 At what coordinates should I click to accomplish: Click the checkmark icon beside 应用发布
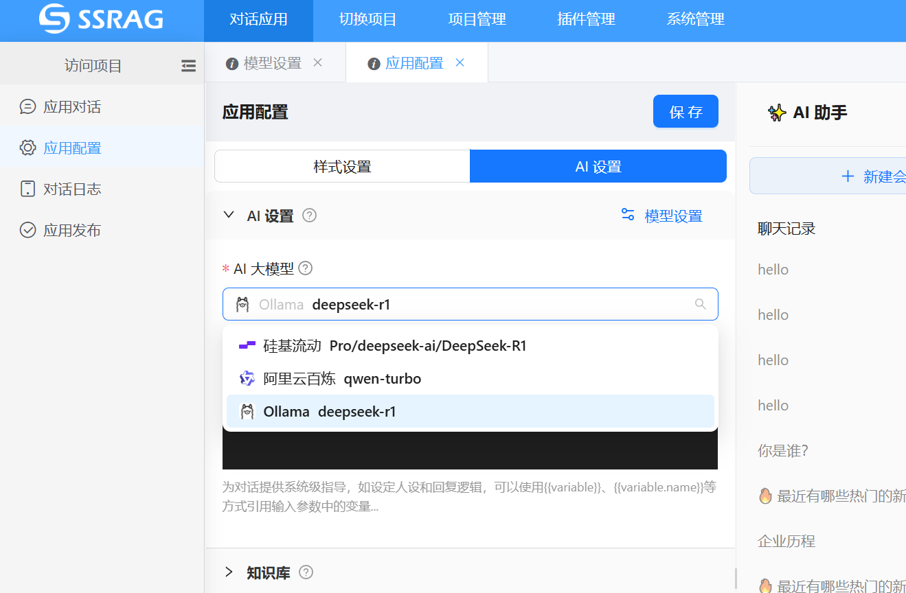pyautogui.click(x=27, y=230)
